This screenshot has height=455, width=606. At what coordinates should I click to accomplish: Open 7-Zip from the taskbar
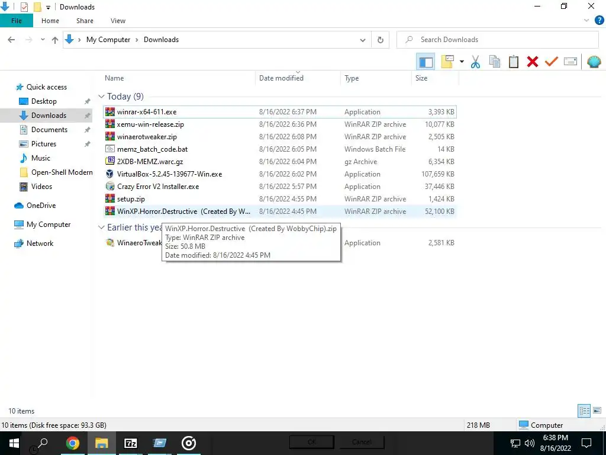pyautogui.click(x=131, y=443)
